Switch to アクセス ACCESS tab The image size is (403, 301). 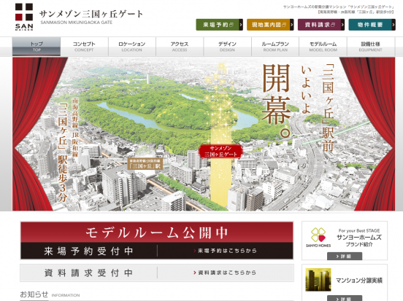click(x=180, y=47)
